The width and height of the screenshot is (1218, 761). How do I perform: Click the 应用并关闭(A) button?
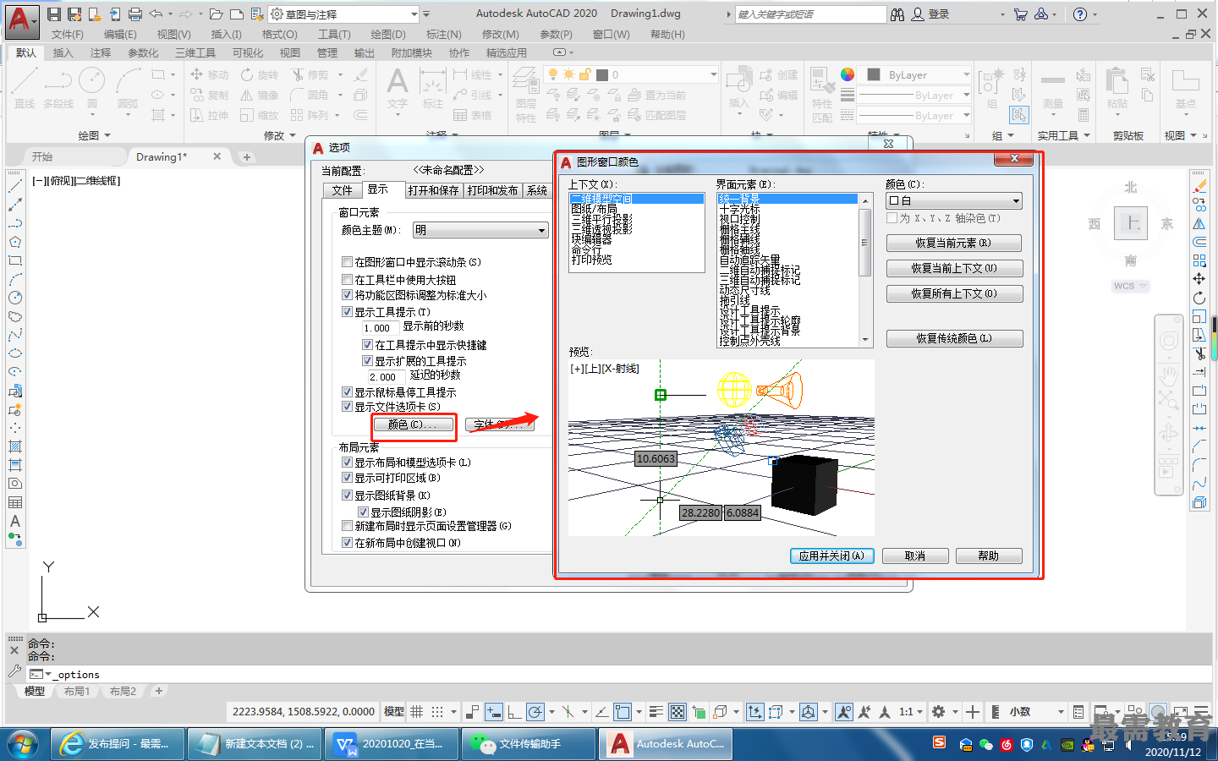click(x=831, y=556)
